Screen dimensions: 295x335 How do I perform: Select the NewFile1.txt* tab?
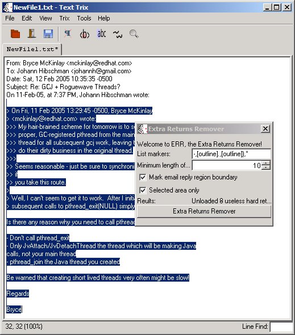coord(32,49)
